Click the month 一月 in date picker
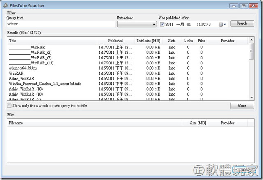Screen dimensions: 263x180 (180, 25)
